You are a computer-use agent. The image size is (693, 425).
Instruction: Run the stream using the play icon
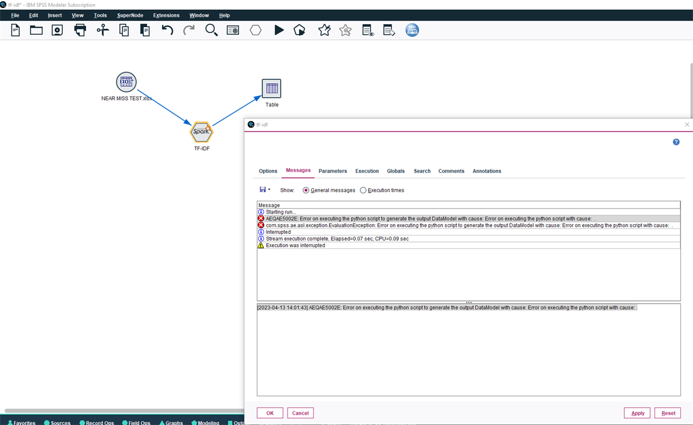(279, 29)
